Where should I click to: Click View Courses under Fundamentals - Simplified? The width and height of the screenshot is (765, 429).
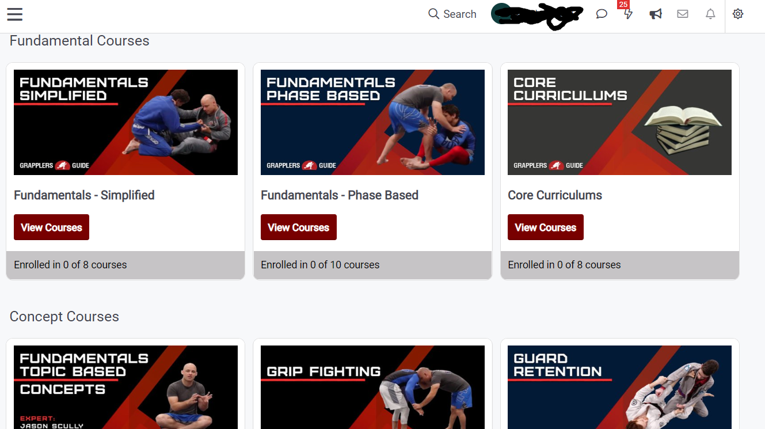click(51, 227)
